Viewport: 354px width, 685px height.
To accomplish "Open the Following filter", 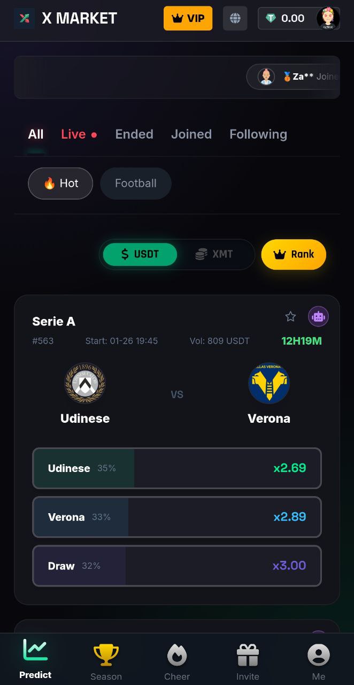I will [x=258, y=134].
